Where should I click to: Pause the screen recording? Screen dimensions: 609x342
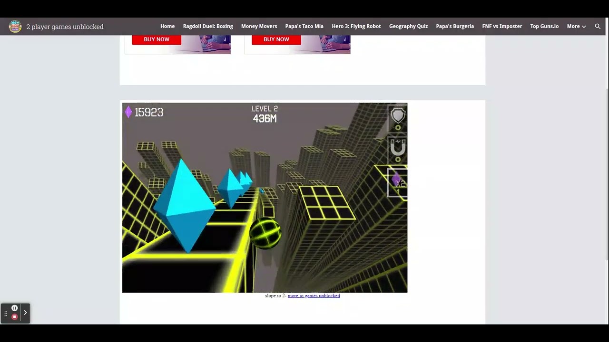click(x=14, y=308)
